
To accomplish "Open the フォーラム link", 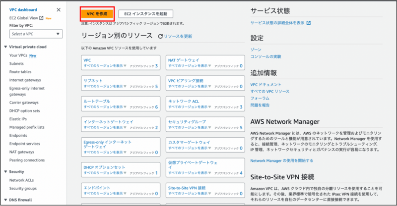I will (x=260, y=99).
